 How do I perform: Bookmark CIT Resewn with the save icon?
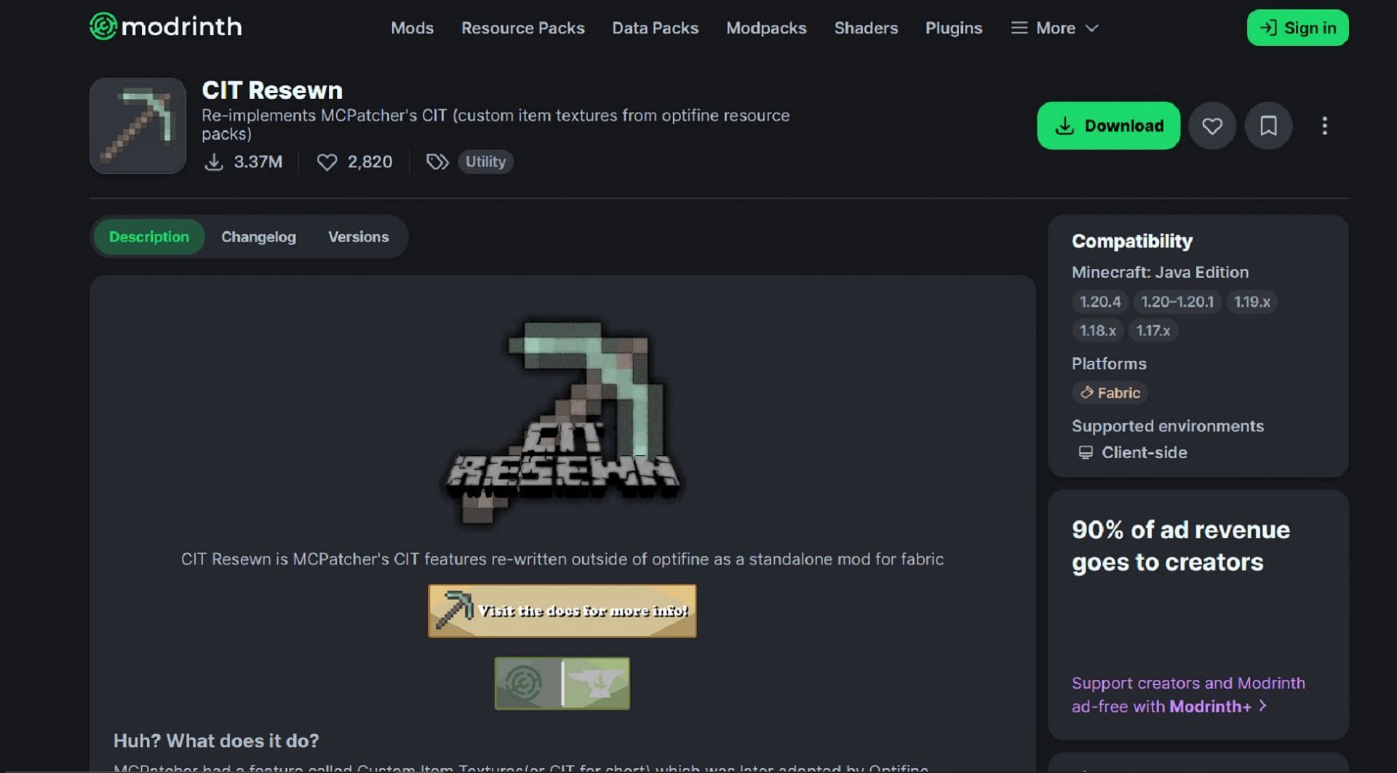coord(1268,126)
